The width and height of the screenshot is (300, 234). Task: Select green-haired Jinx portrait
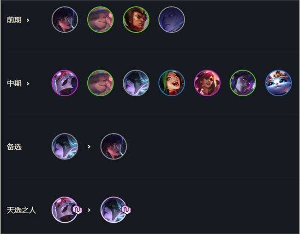[172, 83]
